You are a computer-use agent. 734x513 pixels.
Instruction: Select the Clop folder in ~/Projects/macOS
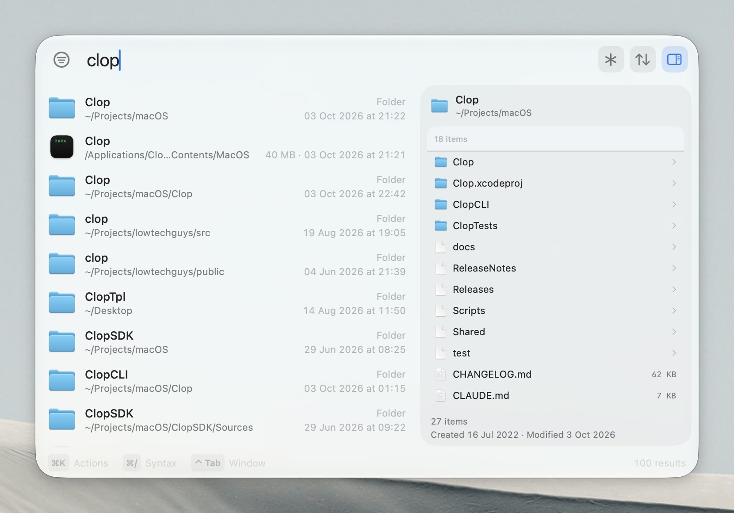227,109
